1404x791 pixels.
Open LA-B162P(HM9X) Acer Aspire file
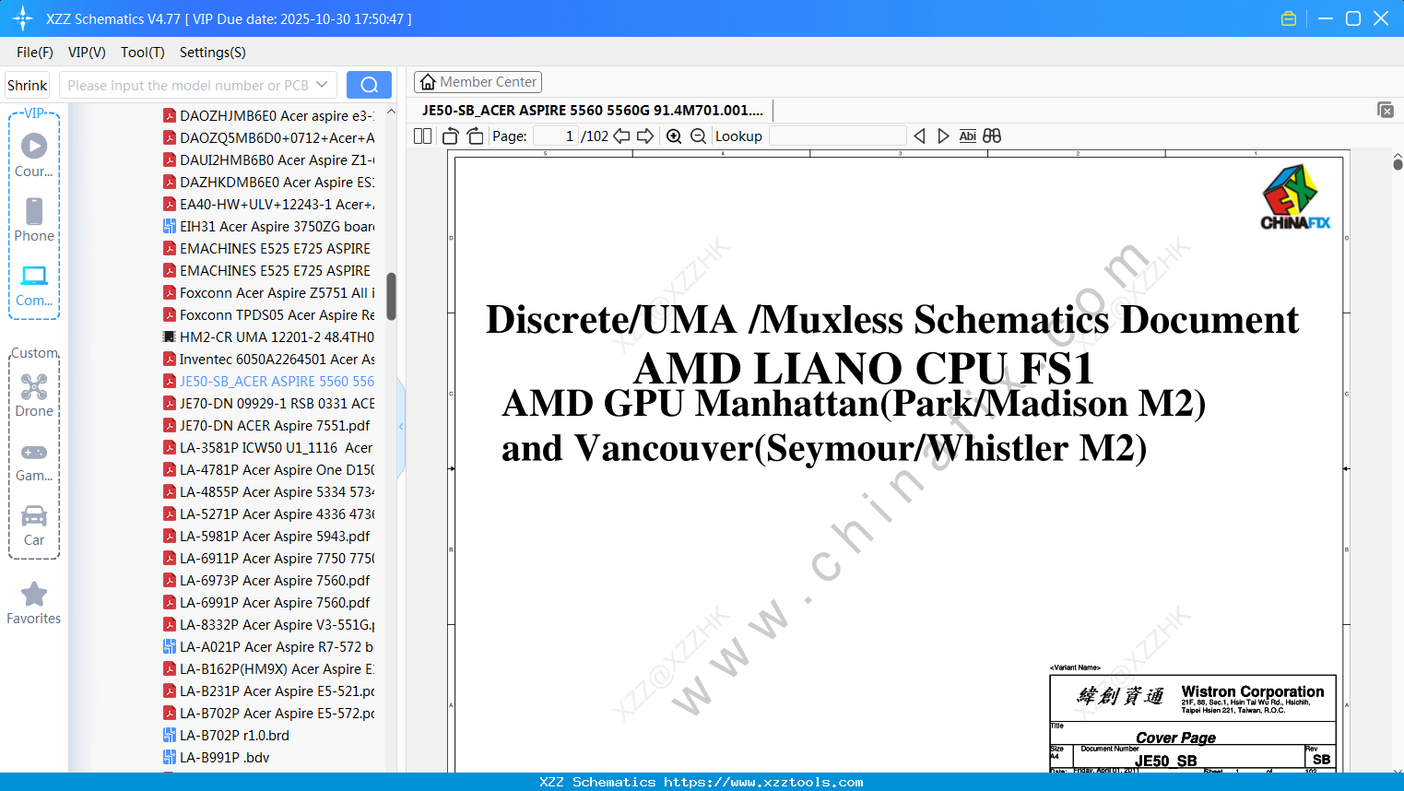point(269,668)
